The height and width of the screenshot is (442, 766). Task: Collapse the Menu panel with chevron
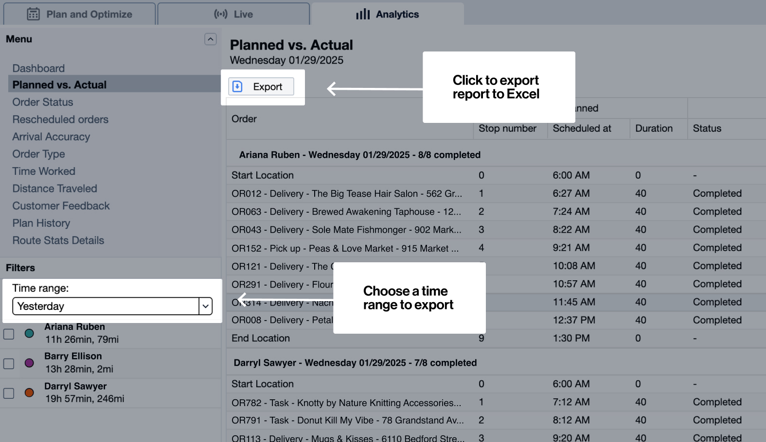click(210, 39)
